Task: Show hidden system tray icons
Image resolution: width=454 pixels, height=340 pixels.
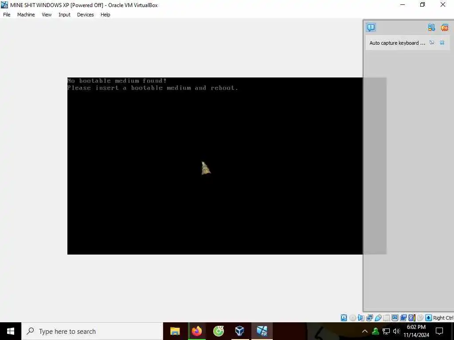Action: 365,331
